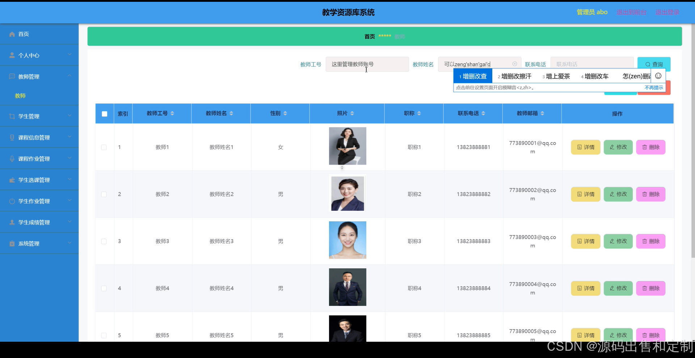
Task: Open the photo thumbnail of 教师3
Action: pyautogui.click(x=347, y=240)
